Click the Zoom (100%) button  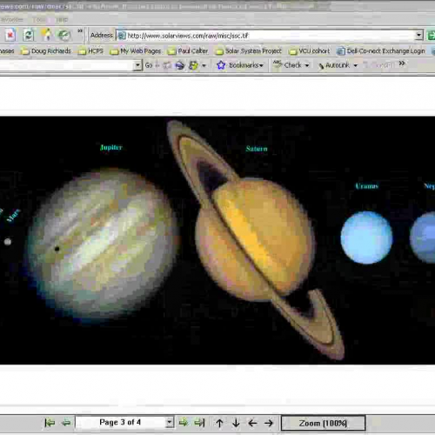(x=323, y=423)
